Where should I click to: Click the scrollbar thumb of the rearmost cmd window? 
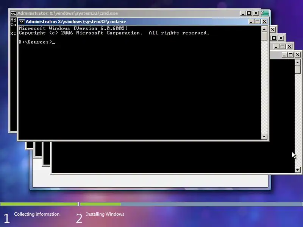pos(298,69)
